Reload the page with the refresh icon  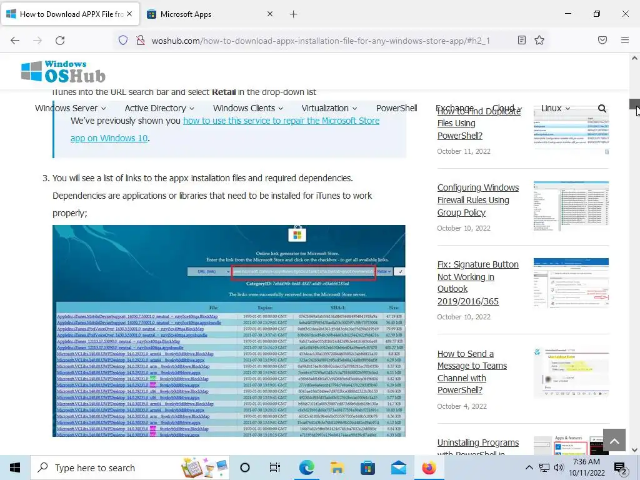click(x=60, y=41)
